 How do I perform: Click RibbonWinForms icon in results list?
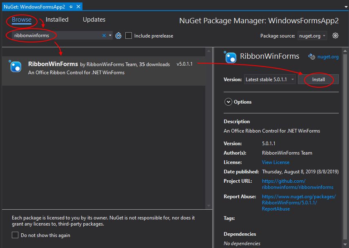click(x=15, y=66)
